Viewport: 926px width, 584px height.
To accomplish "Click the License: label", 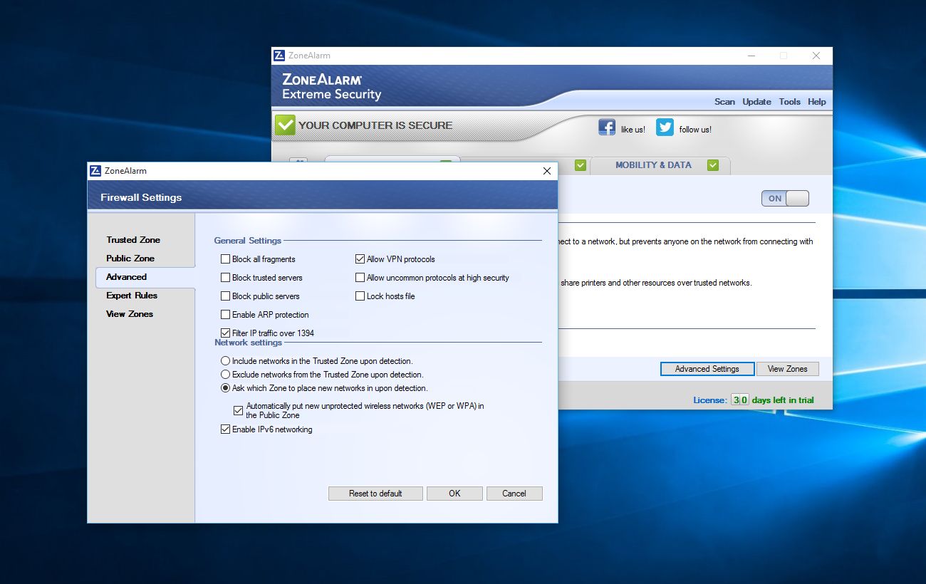I will pyautogui.click(x=710, y=400).
